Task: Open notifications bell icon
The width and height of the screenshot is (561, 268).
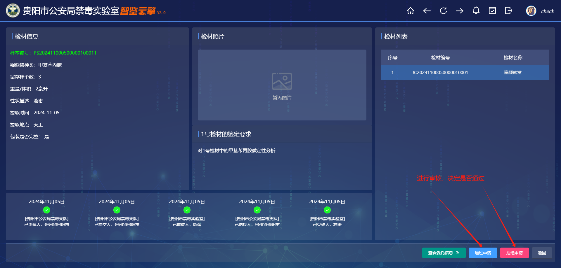Action: tap(476, 11)
